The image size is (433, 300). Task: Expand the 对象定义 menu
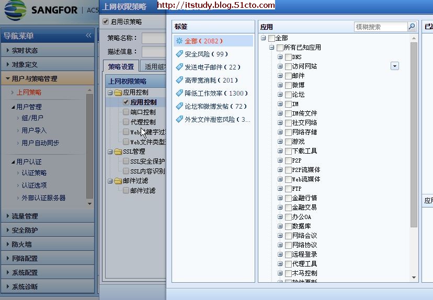point(48,64)
